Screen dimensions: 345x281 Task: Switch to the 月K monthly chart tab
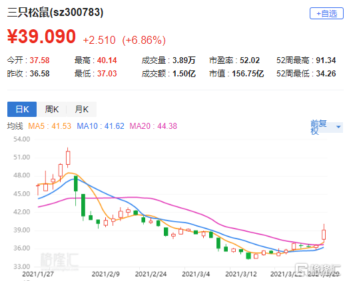[81, 109]
